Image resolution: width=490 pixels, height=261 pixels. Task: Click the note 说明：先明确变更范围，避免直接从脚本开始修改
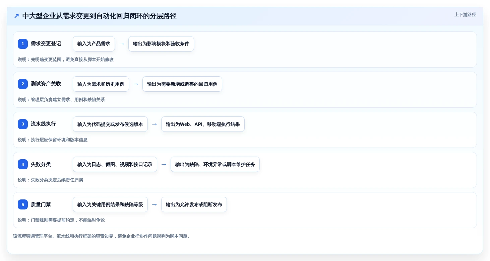click(x=66, y=60)
